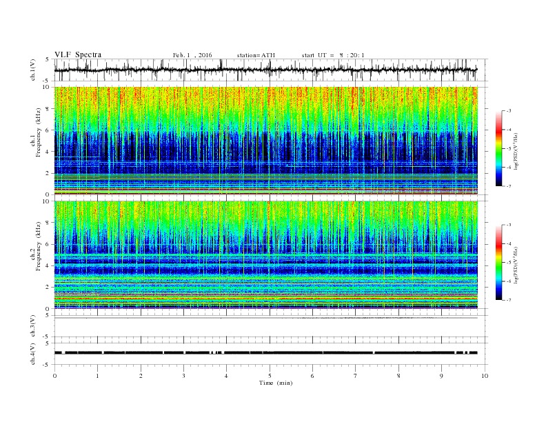Click the ch.2 log(PSD) colorbar title

(517, 265)
